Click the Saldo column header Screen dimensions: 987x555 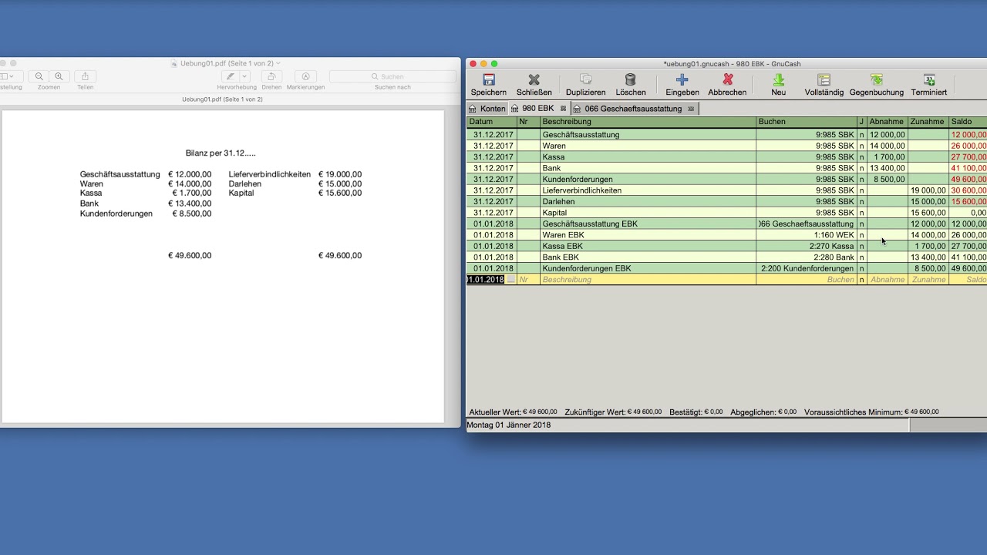point(967,122)
